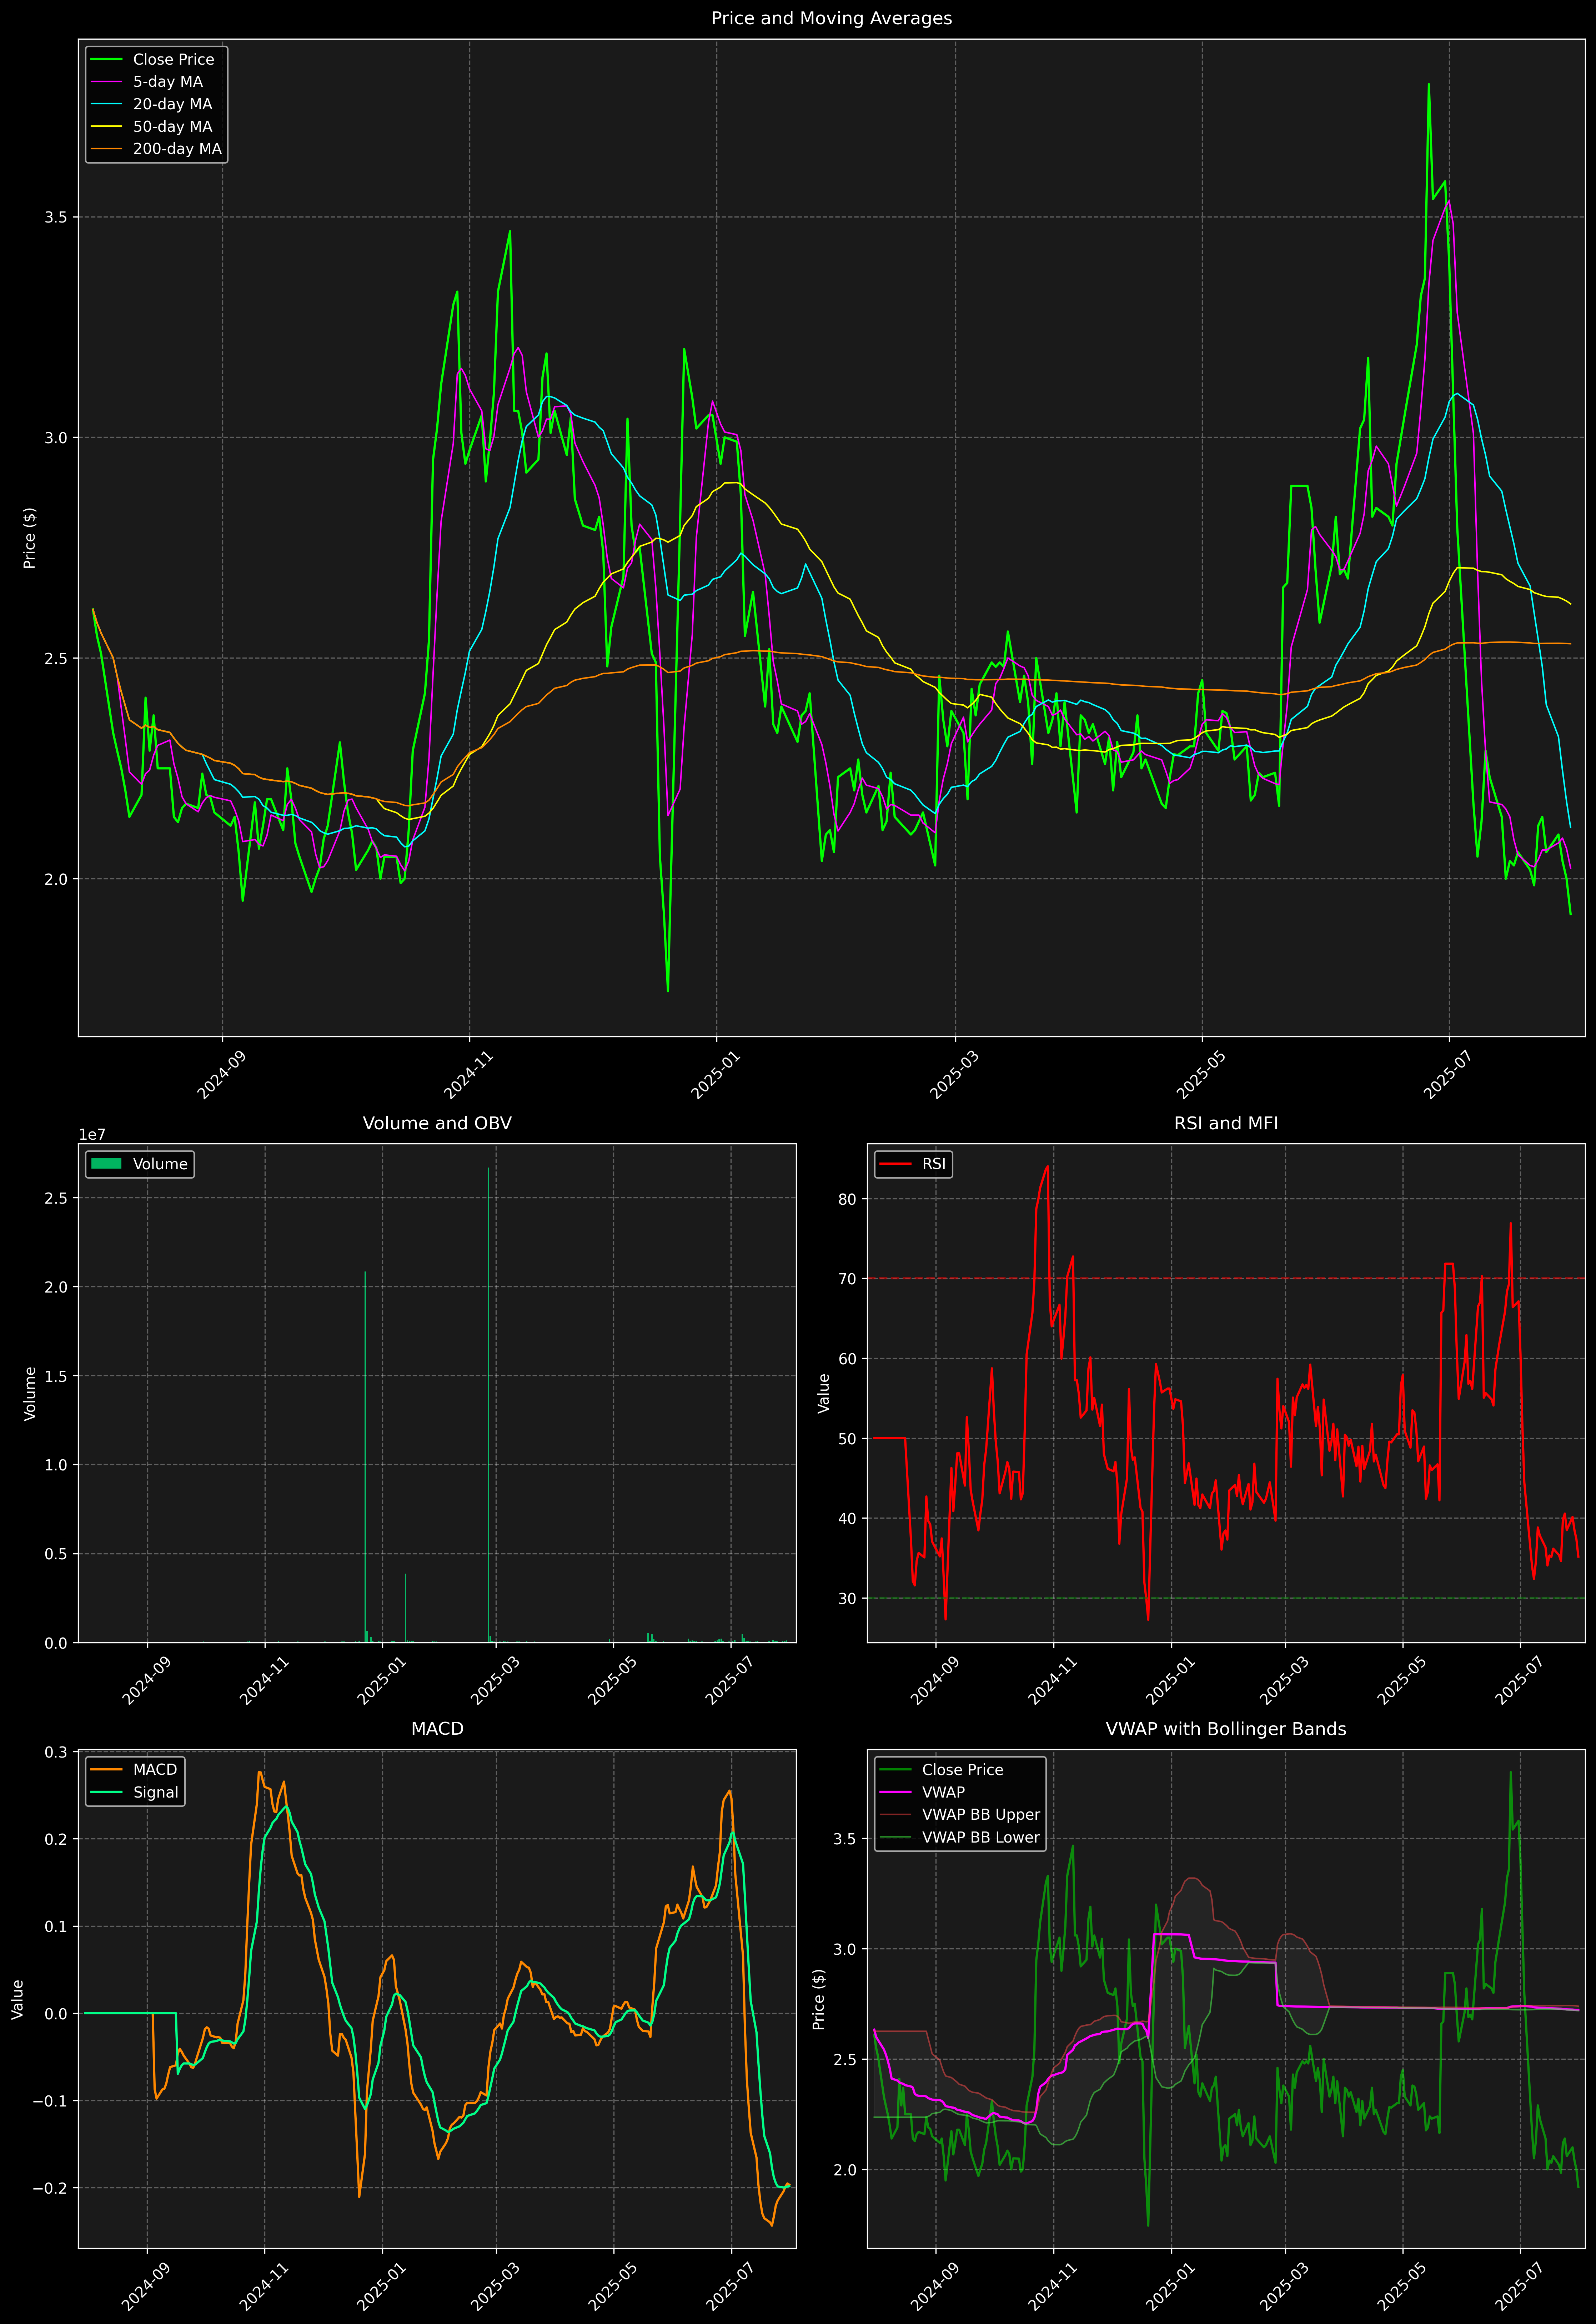Screen dimensions: 1596x2324
Task: Click the 2025-01 date tick under Volume chart
Action: [381, 1681]
